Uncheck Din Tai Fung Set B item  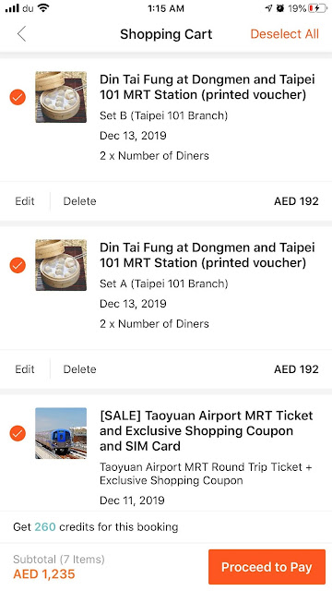click(x=18, y=97)
